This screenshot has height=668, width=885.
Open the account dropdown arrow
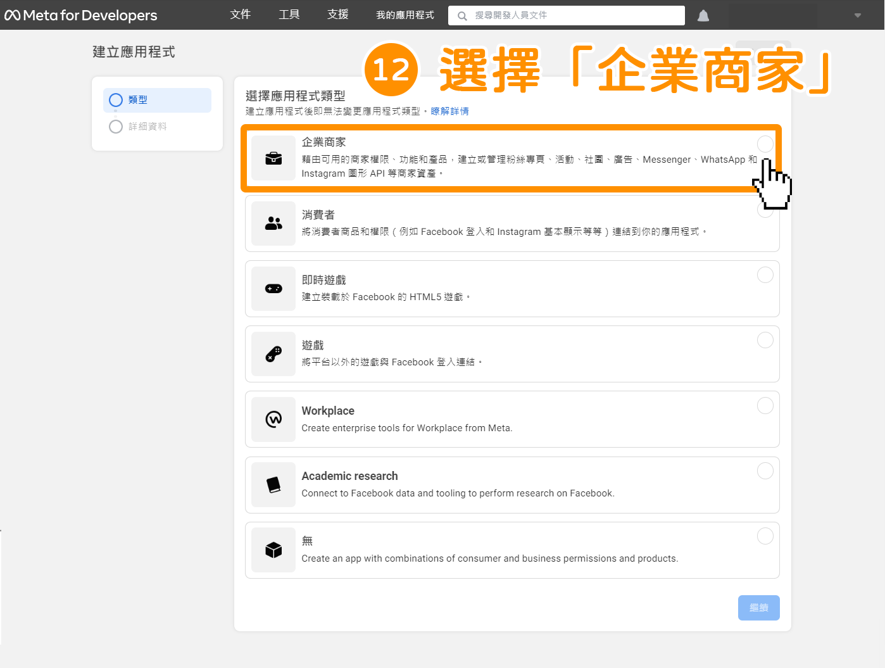pyautogui.click(x=858, y=16)
